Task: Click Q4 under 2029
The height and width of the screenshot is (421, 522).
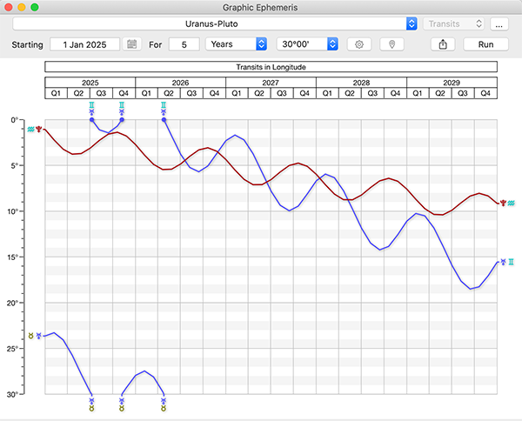Action: pyautogui.click(x=485, y=93)
